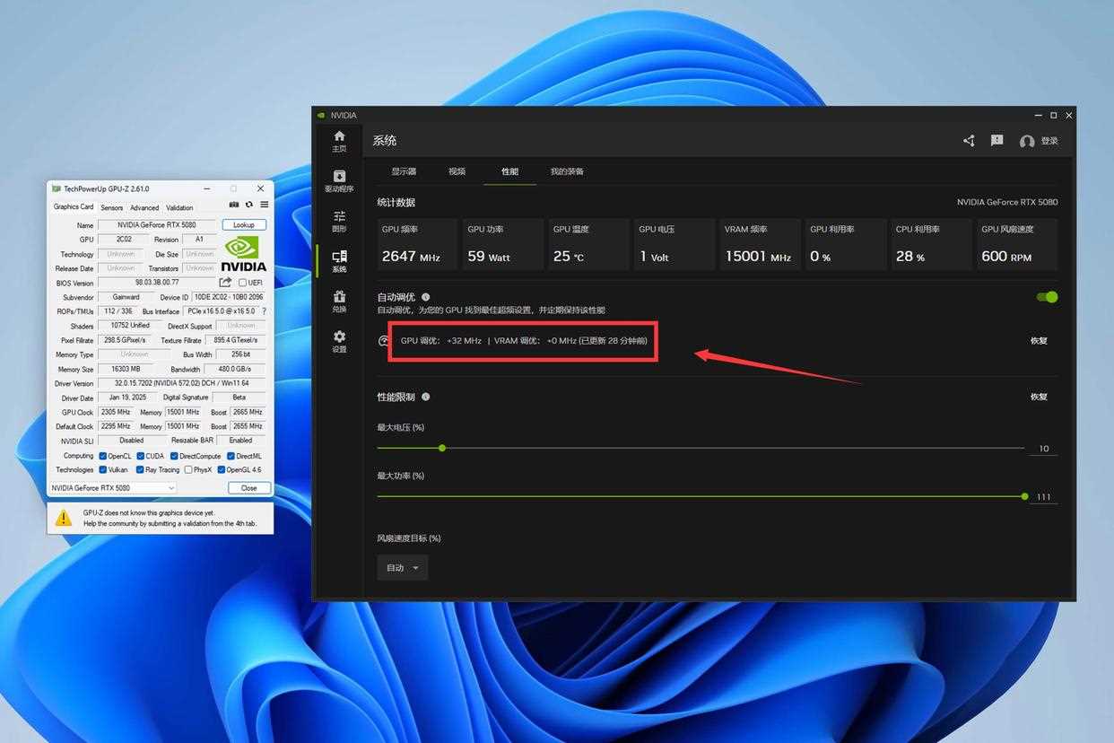Viewport: 1114px width, 743px height.
Task: Check the PhysX checkbox
Action: point(187,470)
